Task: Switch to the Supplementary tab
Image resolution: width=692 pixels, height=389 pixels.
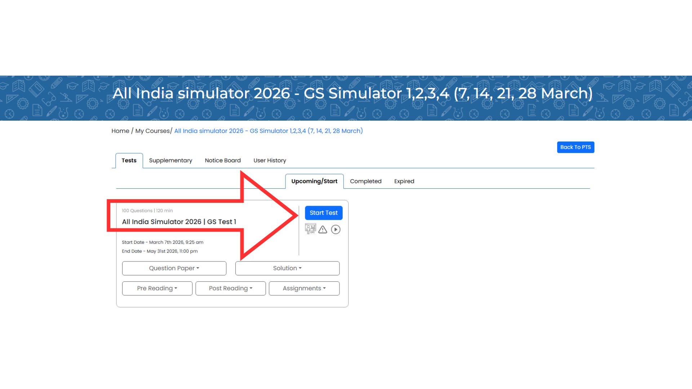Action: click(170, 161)
